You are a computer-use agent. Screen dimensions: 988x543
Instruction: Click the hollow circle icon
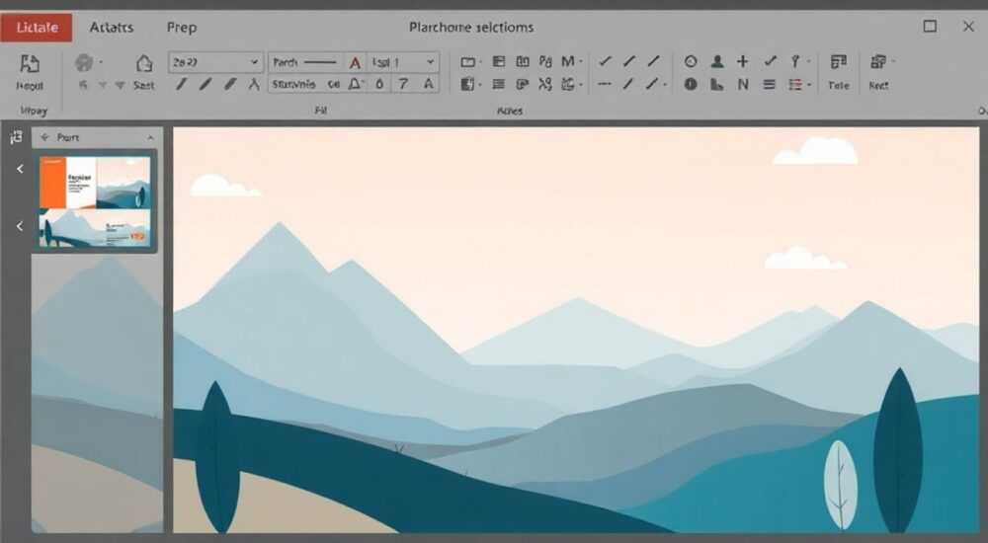691,61
